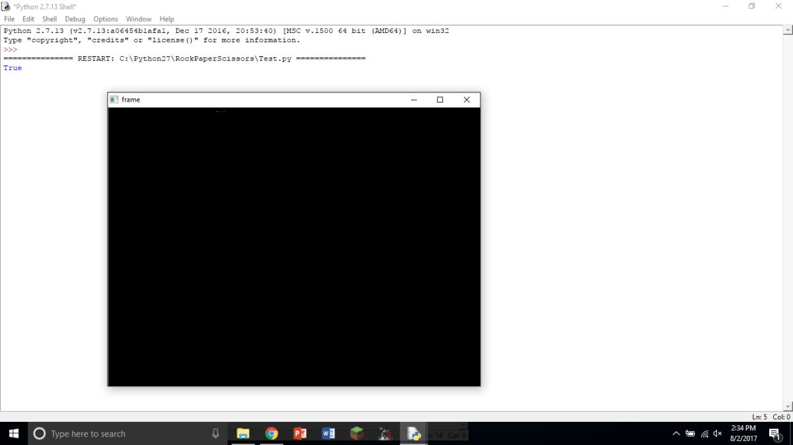Image resolution: width=793 pixels, height=445 pixels.
Task: Open PowerPoint from the taskbar
Action: (x=300, y=434)
